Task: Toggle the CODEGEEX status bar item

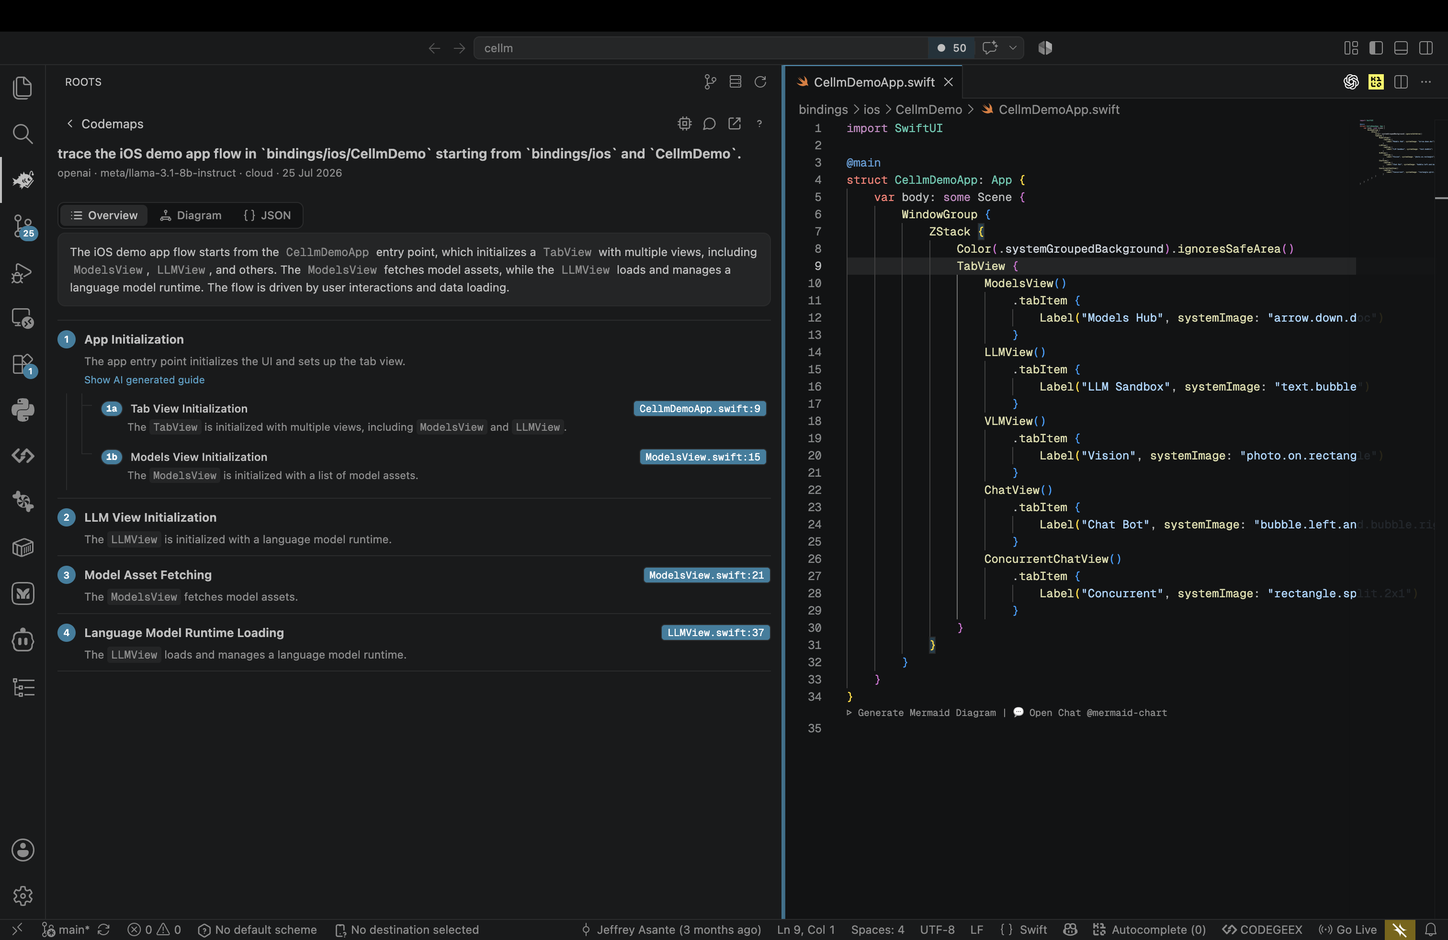Action: 1262,929
